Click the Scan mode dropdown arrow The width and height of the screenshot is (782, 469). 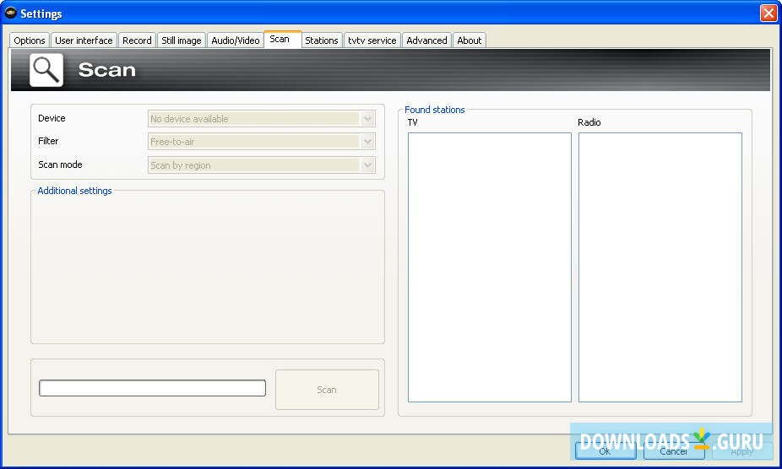pyautogui.click(x=368, y=165)
